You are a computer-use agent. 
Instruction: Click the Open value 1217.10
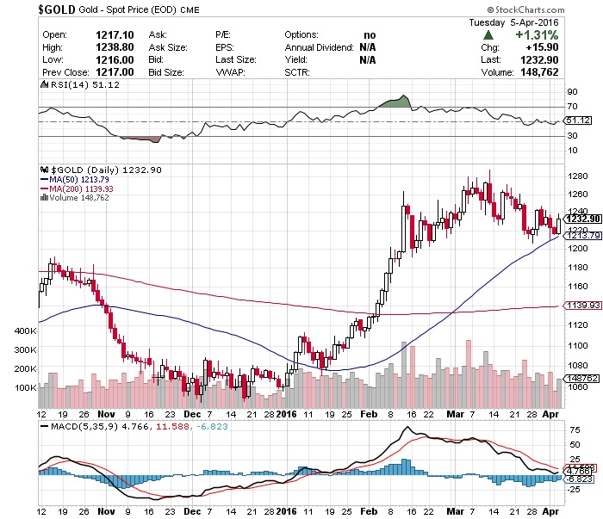coord(115,35)
